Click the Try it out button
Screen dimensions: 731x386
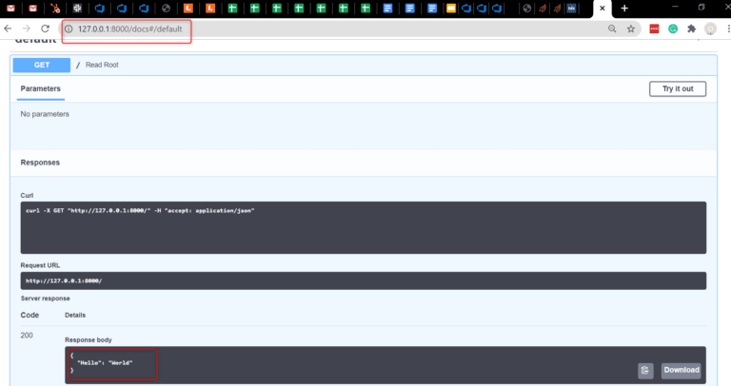pyautogui.click(x=678, y=88)
